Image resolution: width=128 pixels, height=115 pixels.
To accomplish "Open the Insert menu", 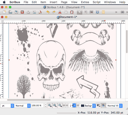I will tap(53, 2).
